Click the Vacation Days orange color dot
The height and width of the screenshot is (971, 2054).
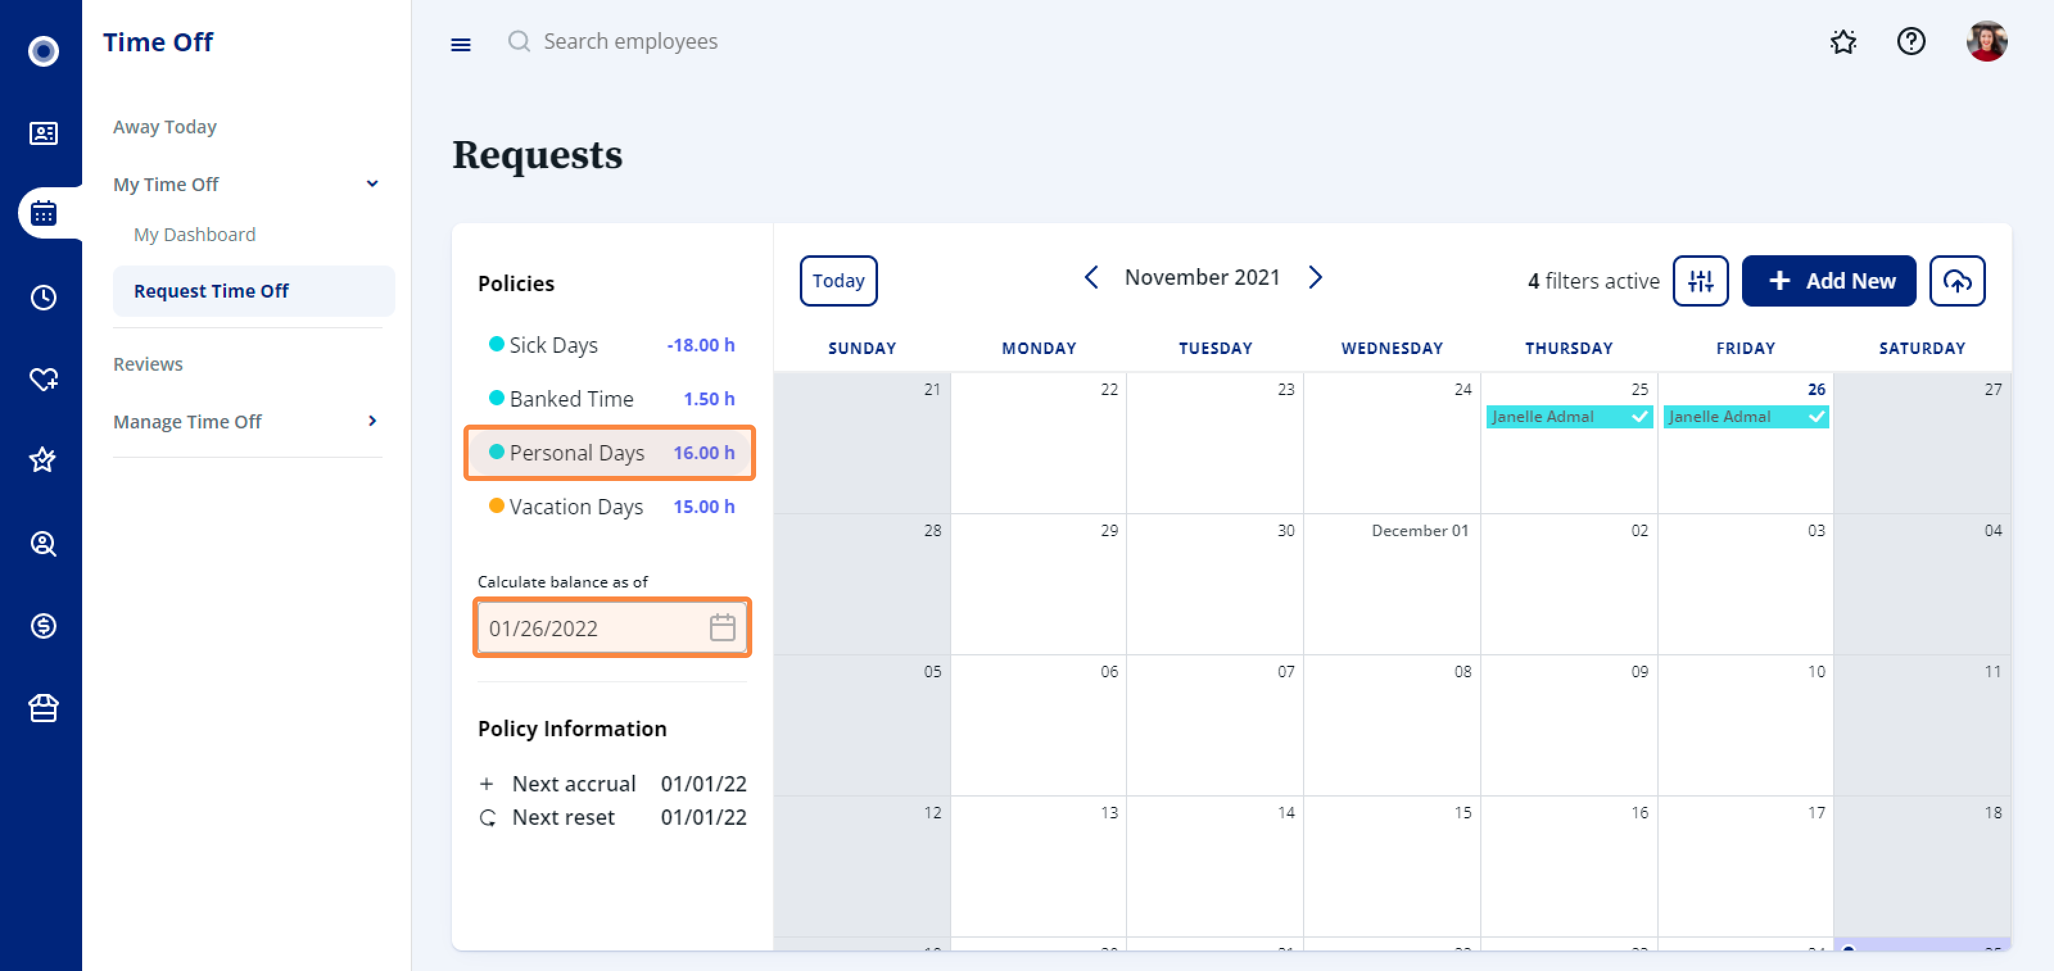click(x=496, y=506)
